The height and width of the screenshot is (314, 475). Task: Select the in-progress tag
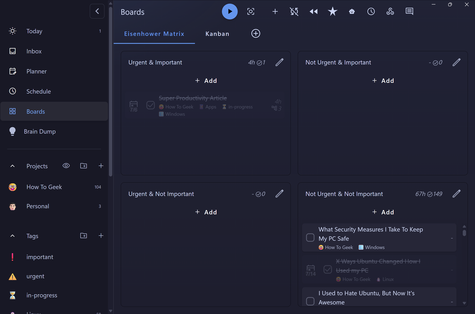54,295
